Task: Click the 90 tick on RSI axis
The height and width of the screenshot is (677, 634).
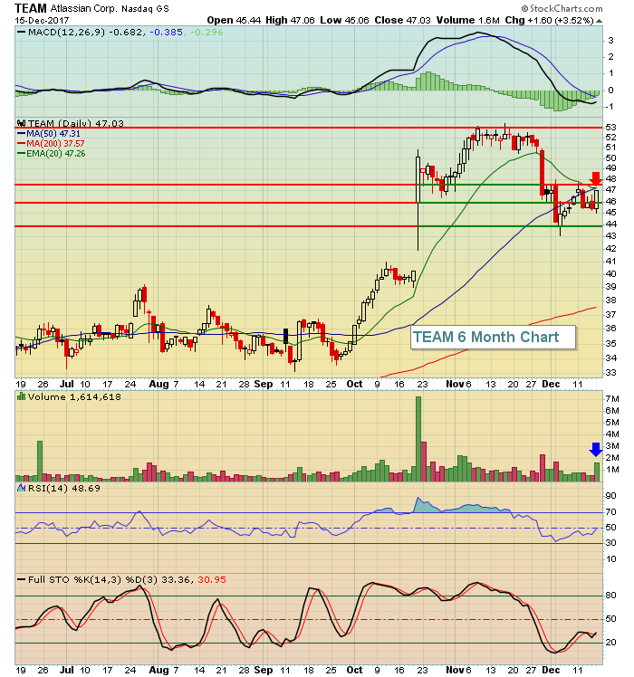Action: tap(610, 496)
